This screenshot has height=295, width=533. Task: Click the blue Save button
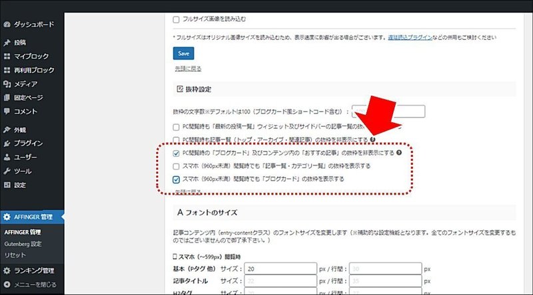point(184,53)
